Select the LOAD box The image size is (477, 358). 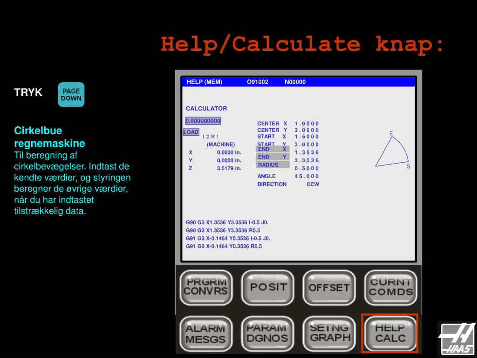tap(191, 132)
